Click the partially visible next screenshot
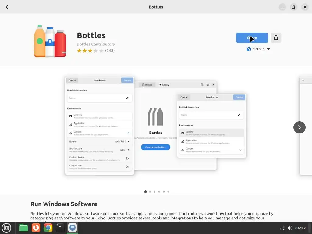312x234 pixels. pyautogui.click(x=306, y=126)
